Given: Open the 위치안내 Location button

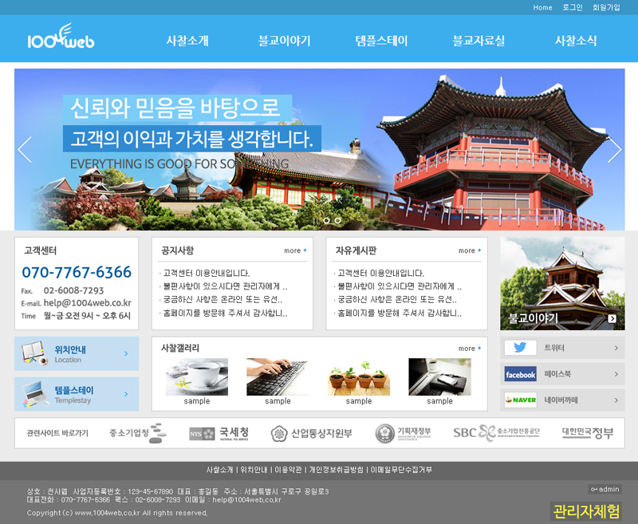Looking at the screenshot, I should [77, 353].
